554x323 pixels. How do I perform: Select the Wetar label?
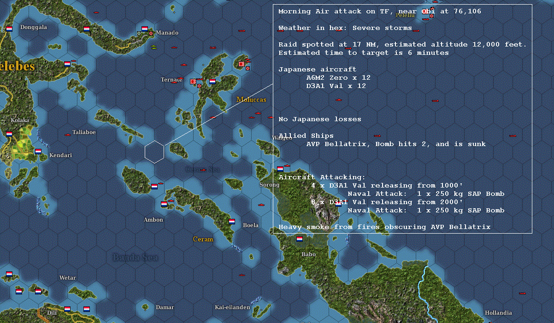(67, 278)
